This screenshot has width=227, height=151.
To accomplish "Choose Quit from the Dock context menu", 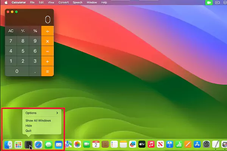I will click(28, 131).
